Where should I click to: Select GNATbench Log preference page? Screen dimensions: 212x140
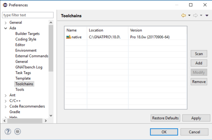pyautogui.click(x=29, y=67)
